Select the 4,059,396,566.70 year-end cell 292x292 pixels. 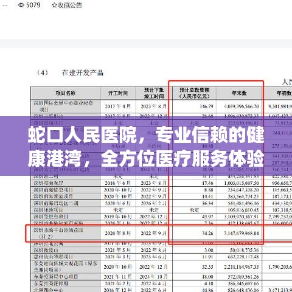[x=242, y=106]
